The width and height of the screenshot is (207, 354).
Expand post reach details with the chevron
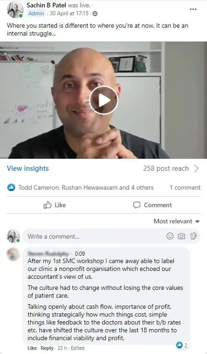(196, 168)
